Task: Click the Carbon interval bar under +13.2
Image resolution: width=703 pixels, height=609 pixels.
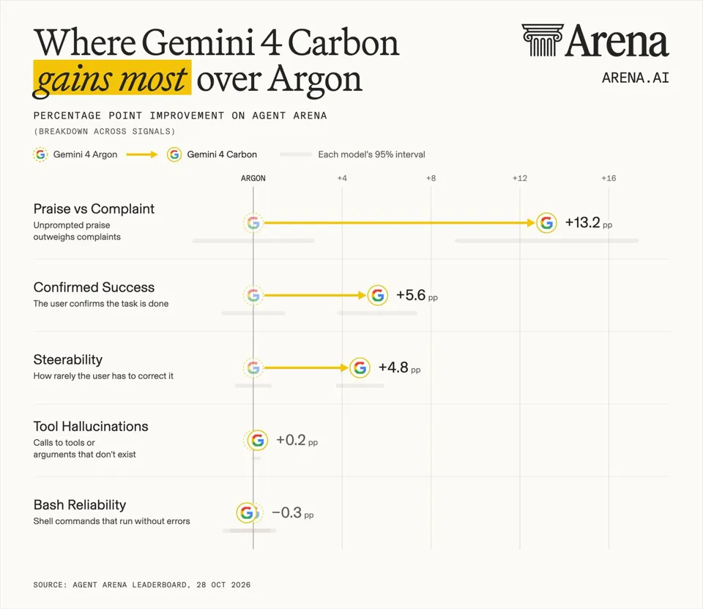Action: click(546, 241)
